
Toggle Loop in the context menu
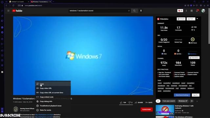[53, 84]
